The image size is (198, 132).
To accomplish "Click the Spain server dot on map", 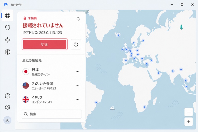I will pos(126,60).
